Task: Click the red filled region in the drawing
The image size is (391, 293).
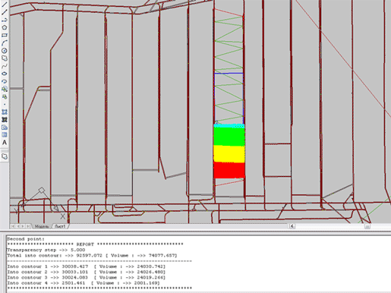Action: [229, 170]
